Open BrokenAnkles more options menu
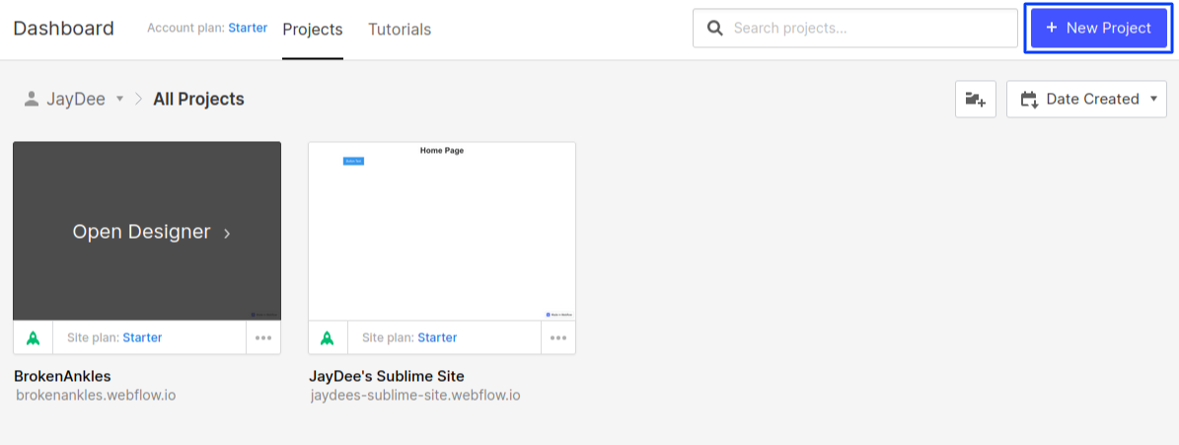The width and height of the screenshot is (1179, 445). (263, 338)
